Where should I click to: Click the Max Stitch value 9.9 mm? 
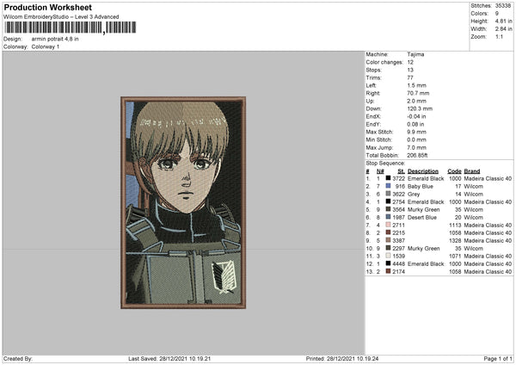pos(416,132)
